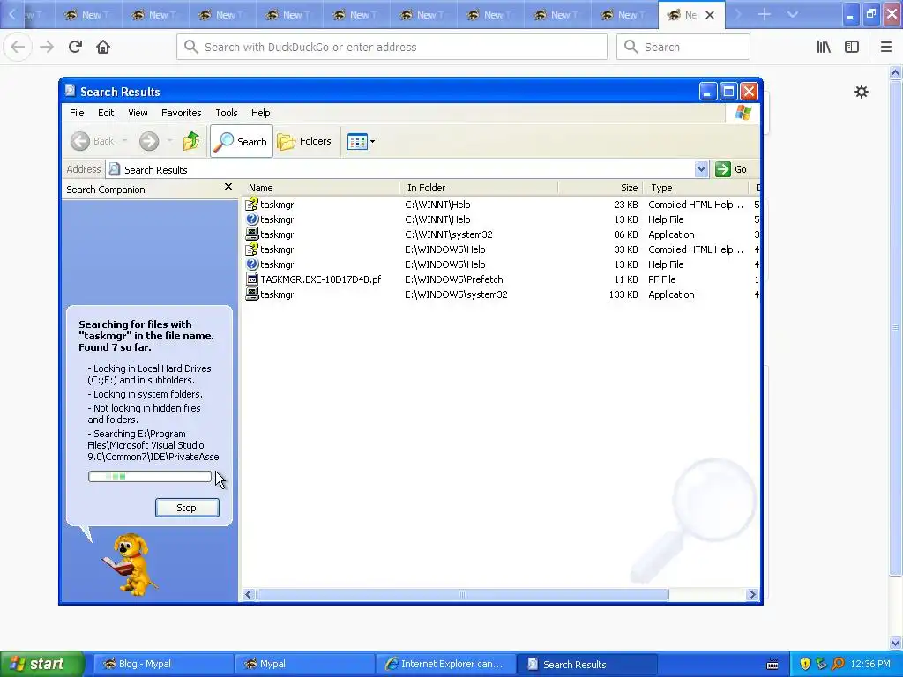Open the Edit menu
The width and height of the screenshot is (903, 677).
(x=106, y=113)
